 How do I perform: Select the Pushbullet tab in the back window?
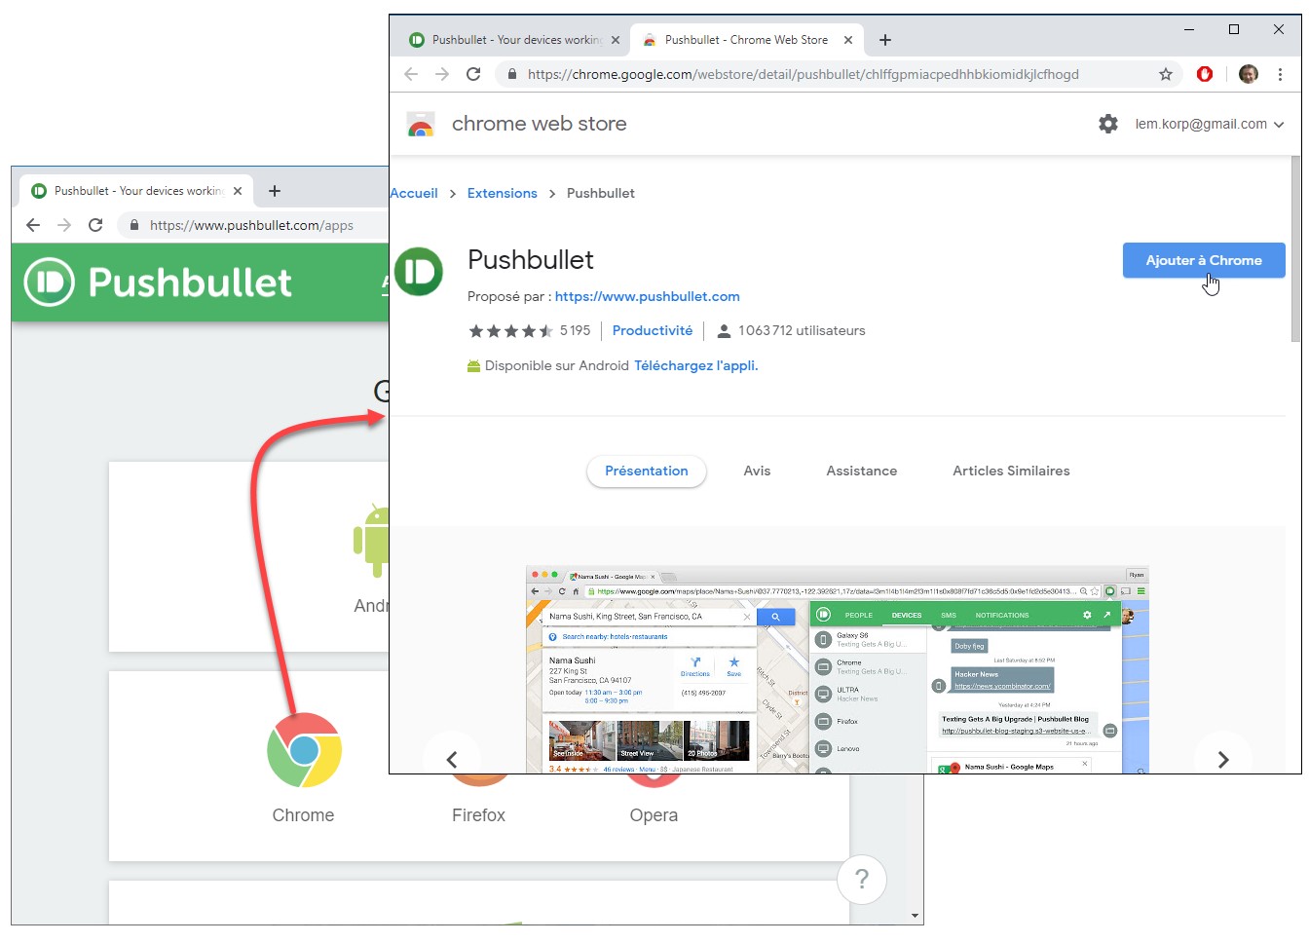click(137, 191)
